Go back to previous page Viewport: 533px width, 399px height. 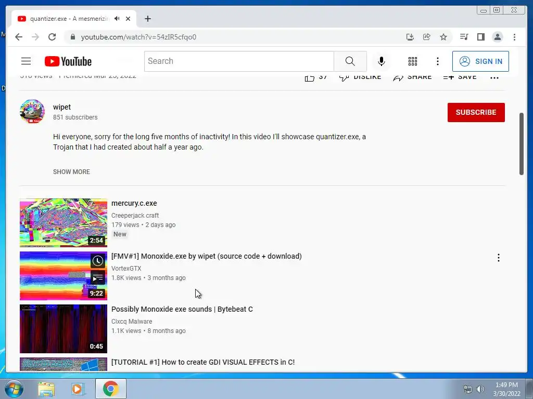pos(19,37)
